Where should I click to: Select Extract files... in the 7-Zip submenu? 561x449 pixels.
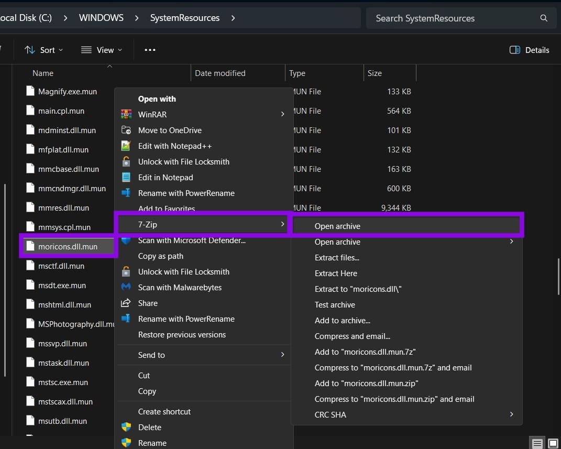point(337,258)
